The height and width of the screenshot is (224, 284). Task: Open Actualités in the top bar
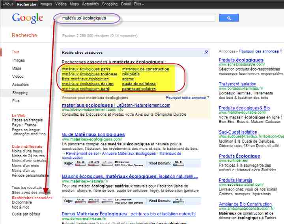click(90, 4)
